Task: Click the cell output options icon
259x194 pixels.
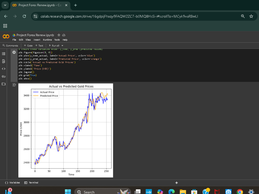Action: coord(14,85)
